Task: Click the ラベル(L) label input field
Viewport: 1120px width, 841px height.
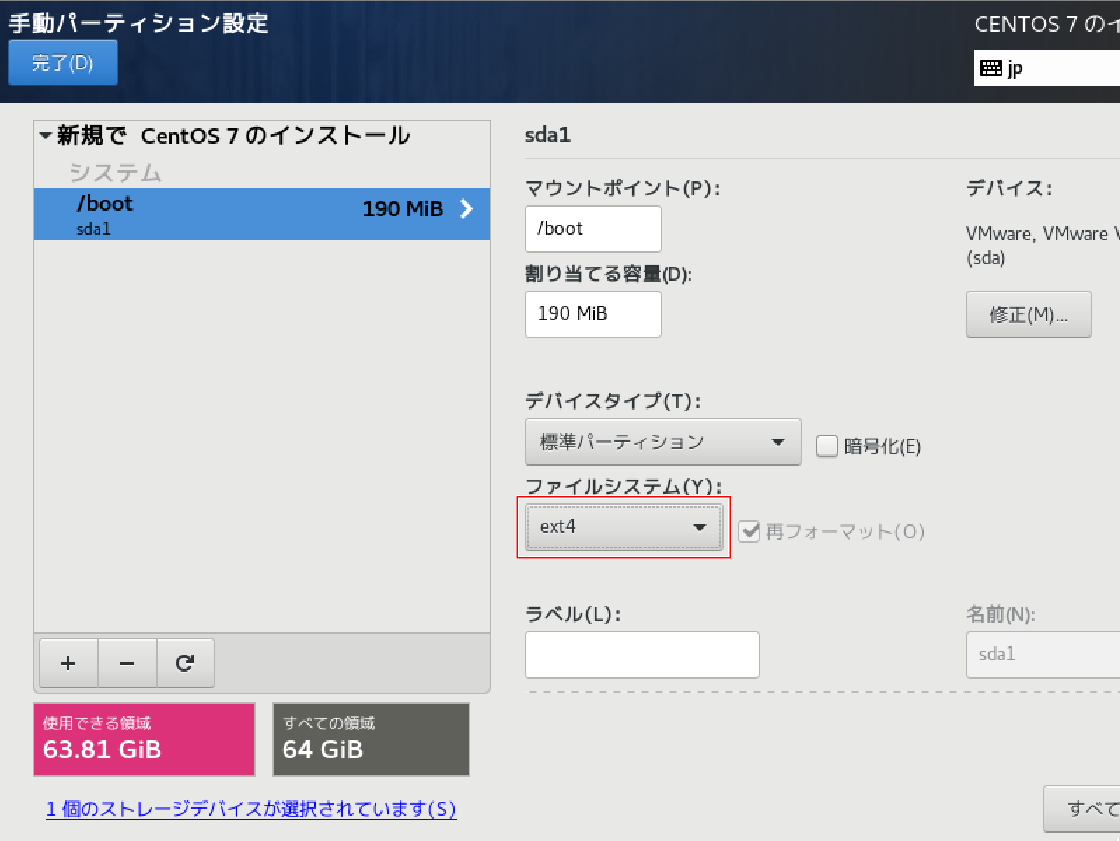Action: coord(642,655)
